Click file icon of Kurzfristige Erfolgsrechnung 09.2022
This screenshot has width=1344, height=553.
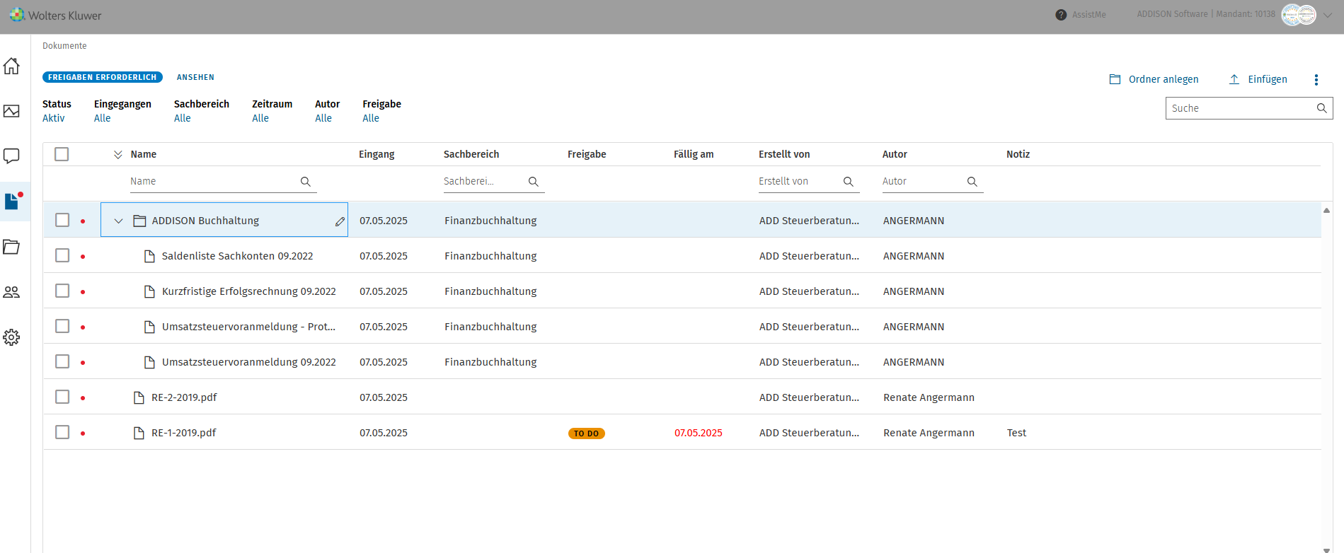pos(149,291)
